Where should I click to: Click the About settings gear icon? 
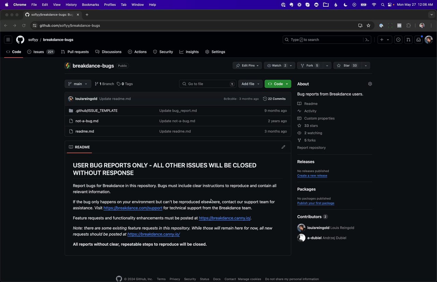click(x=370, y=84)
